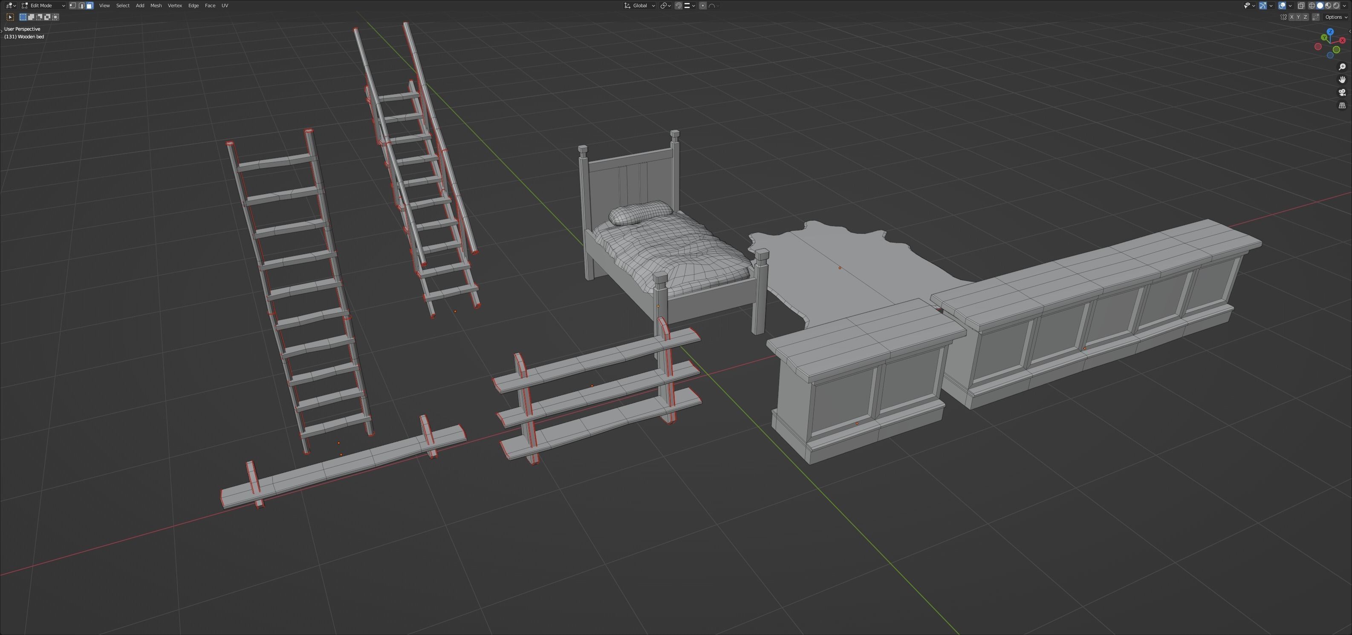Switch to edge select mode

[81, 5]
